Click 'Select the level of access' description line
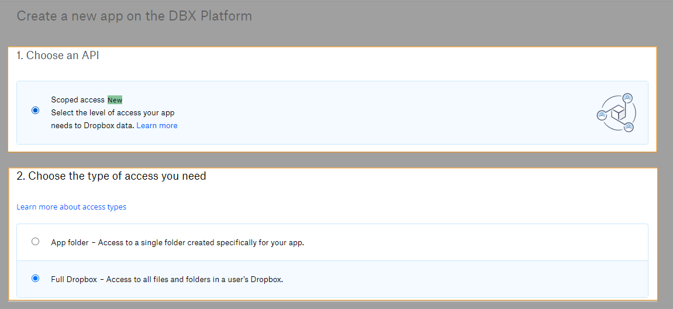The image size is (673, 309). [x=112, y=112]
